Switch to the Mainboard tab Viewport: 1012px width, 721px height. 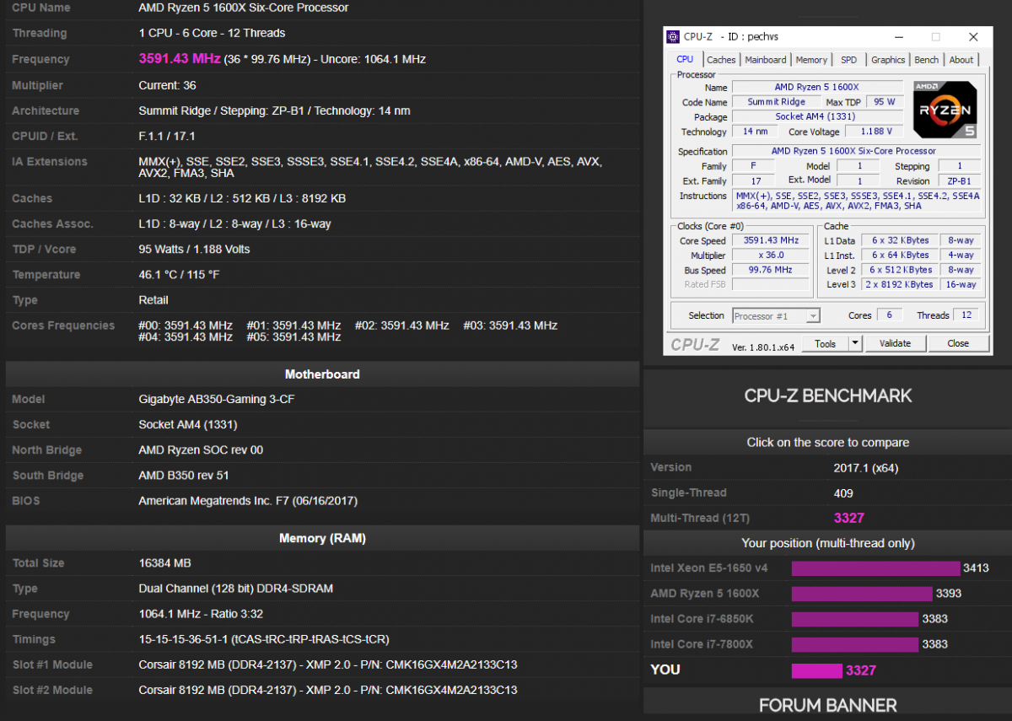point(766,60)
